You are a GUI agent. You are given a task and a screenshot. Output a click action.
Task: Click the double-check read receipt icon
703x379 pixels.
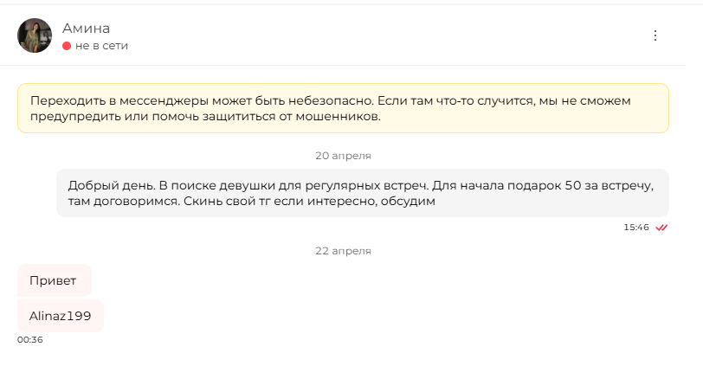tap(661, 228)
